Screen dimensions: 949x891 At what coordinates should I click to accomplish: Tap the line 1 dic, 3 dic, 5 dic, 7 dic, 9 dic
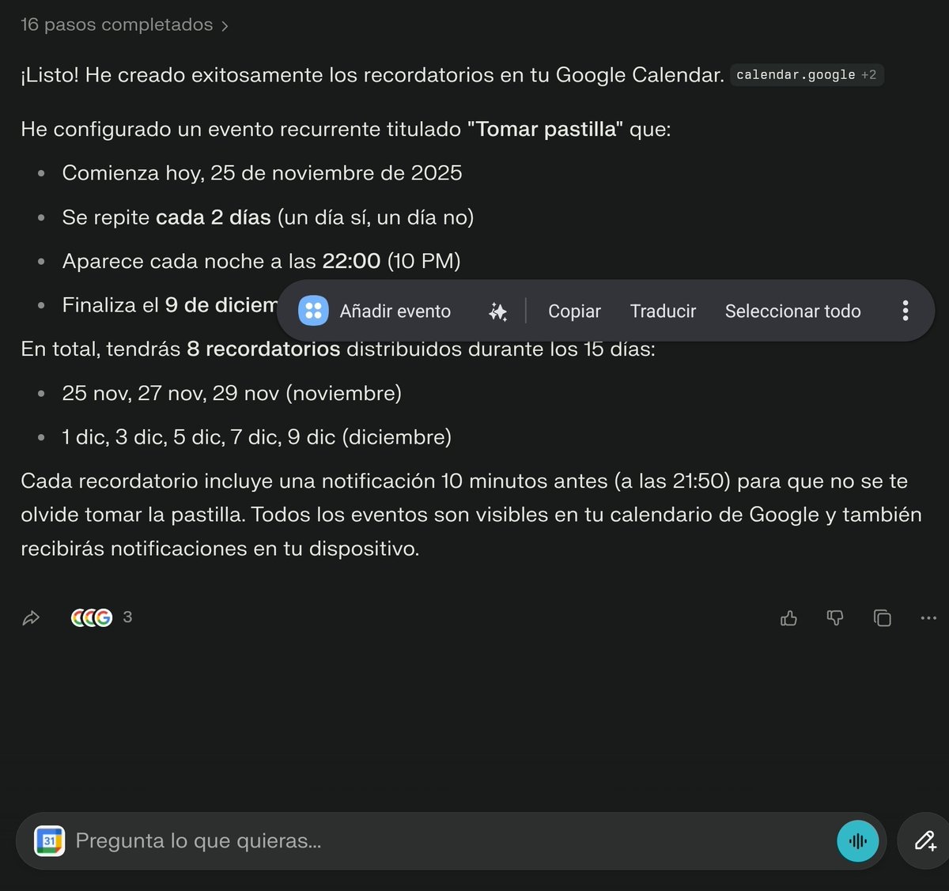coord(257,437)
